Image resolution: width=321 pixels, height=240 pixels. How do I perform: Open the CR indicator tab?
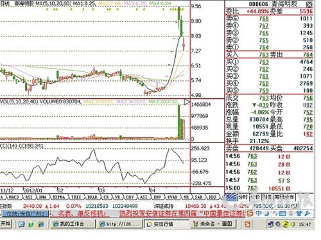tap(106, 197)
